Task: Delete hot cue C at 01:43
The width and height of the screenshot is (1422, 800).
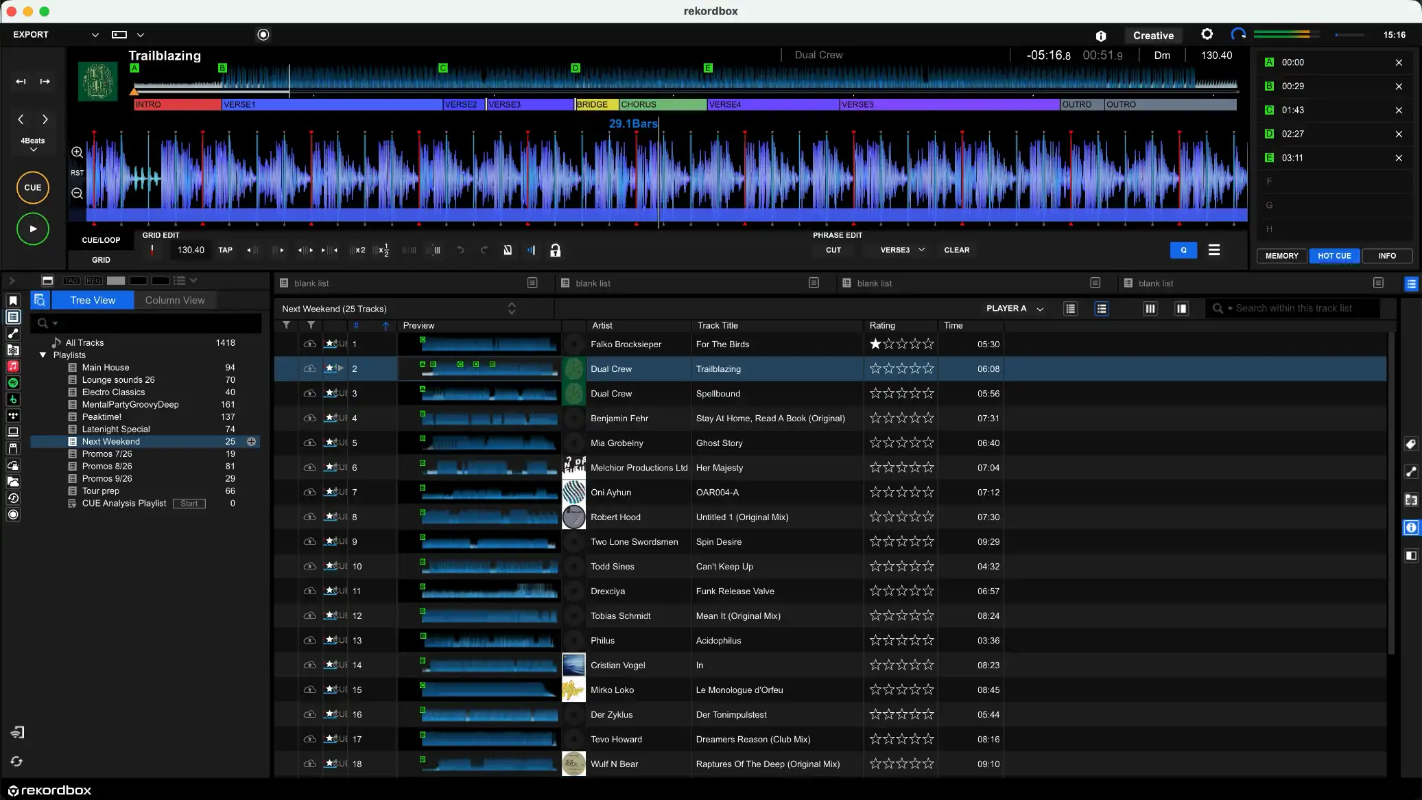Action: (1399, 110)
